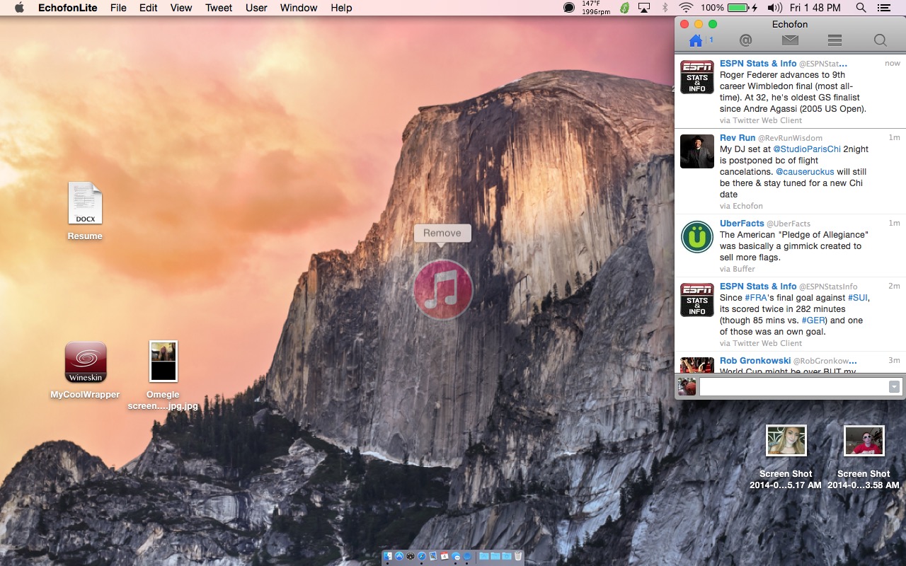This screenshot has width=906, height=566.
Task: Click the temperature and fan rpm status item
Action: [x=596, y=8]
